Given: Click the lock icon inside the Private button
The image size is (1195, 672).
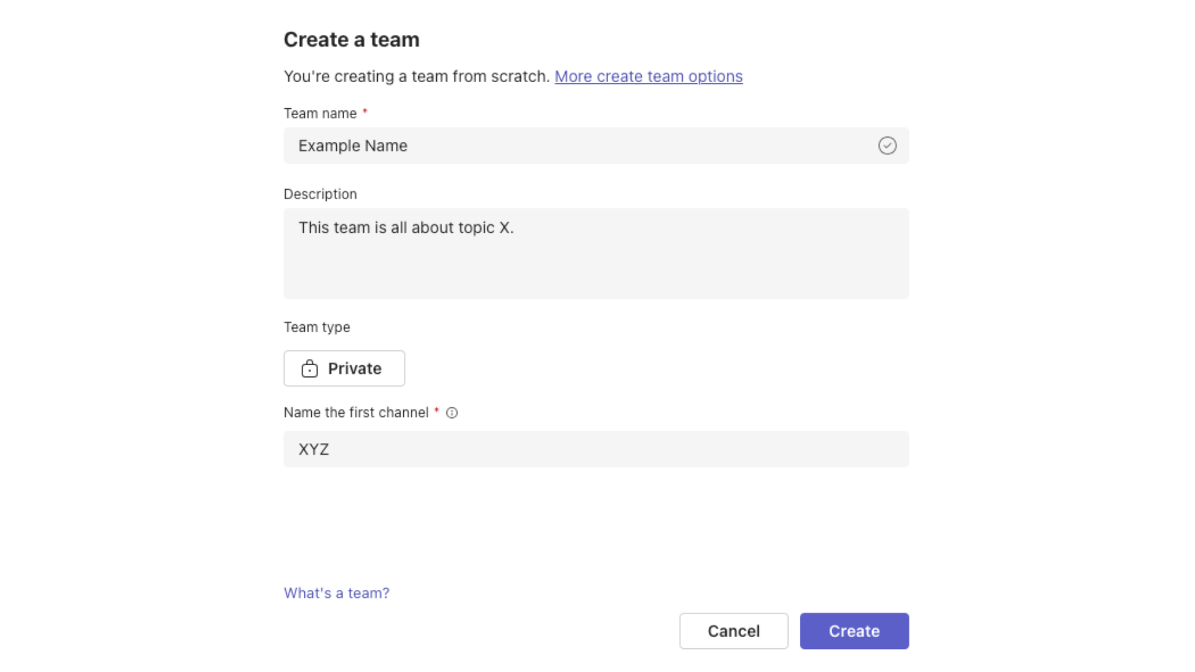Looking at the screenshot, I should [x=309, y=368].
